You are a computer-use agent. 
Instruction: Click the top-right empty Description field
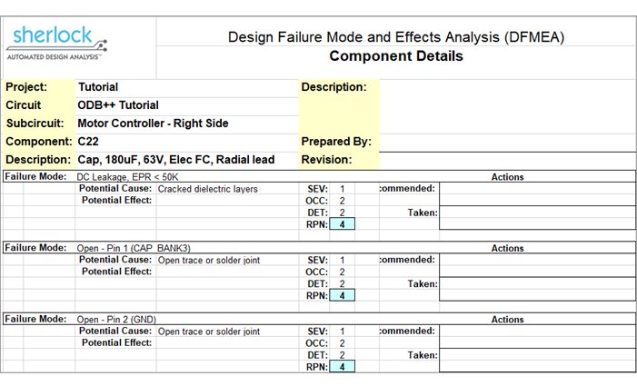507,106
